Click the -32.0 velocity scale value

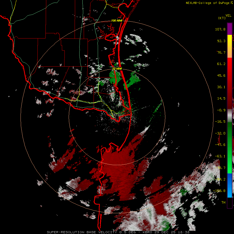220,133
